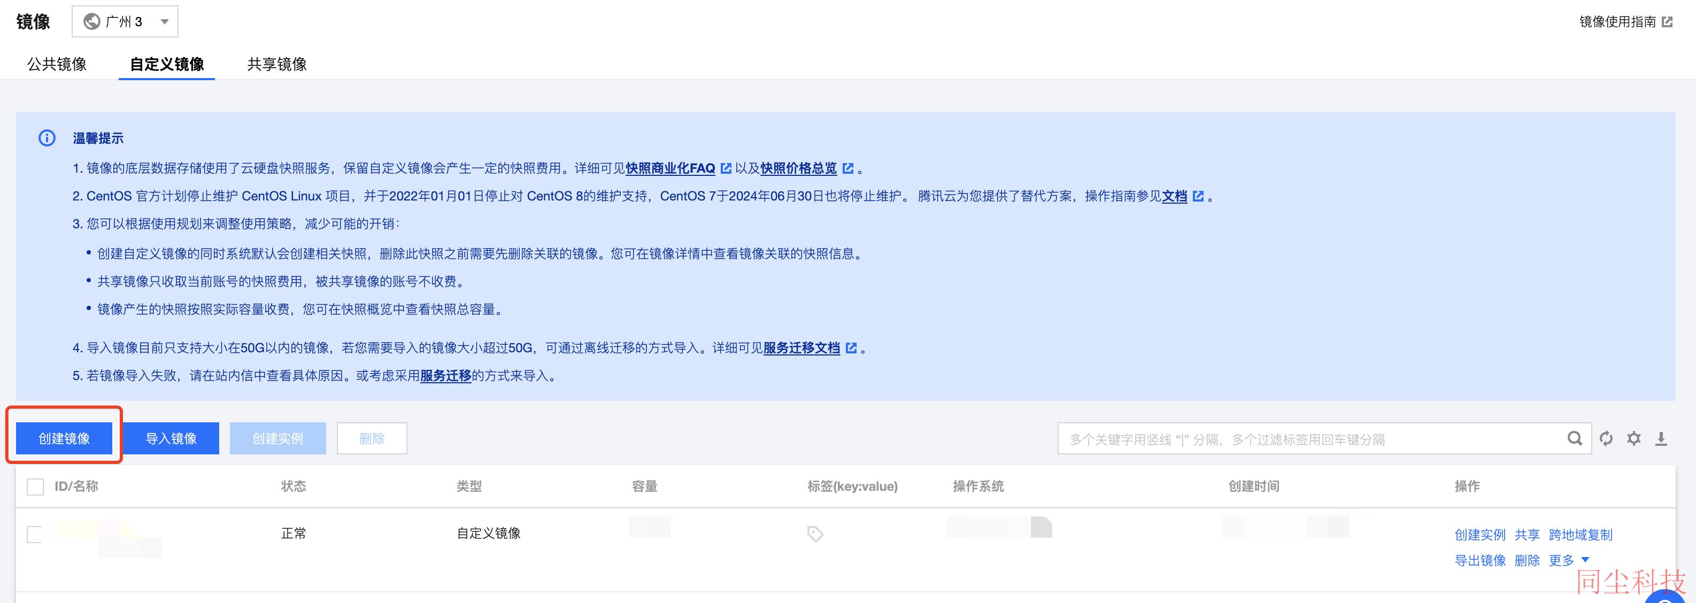Open list settings gear icon
Screen dimensions: 1696x603
[x=1634, y=438]
